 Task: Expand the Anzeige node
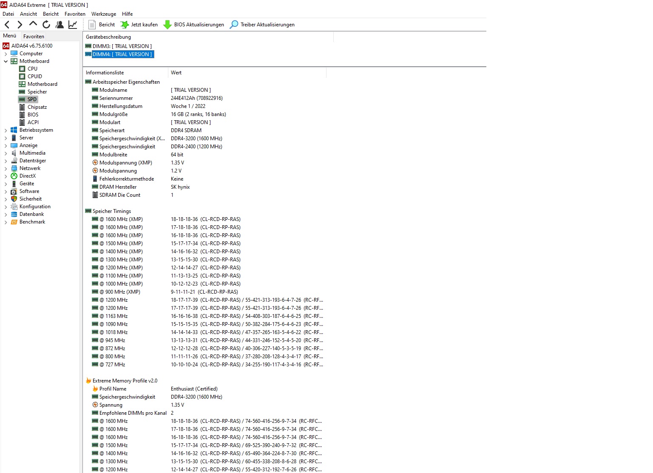pyautogui.click(x=6, y=146)
